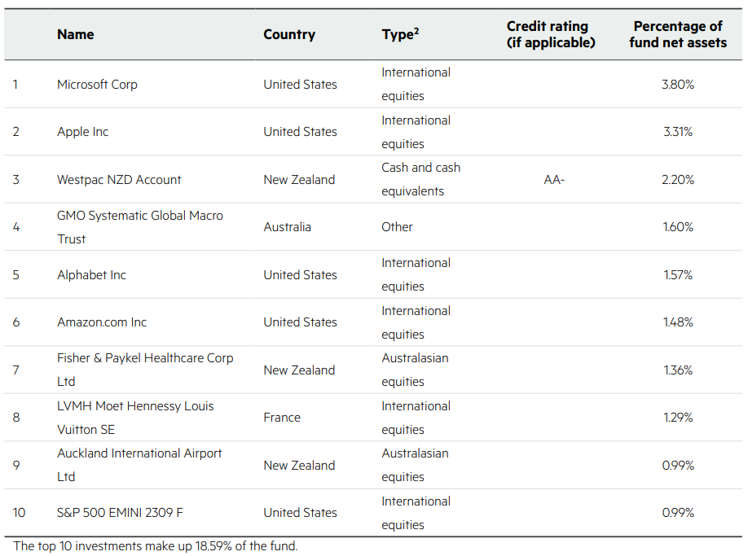Select the GMO Systematic Global Macro Trust entry
The image size is (748, 556).
coord(139,227)
